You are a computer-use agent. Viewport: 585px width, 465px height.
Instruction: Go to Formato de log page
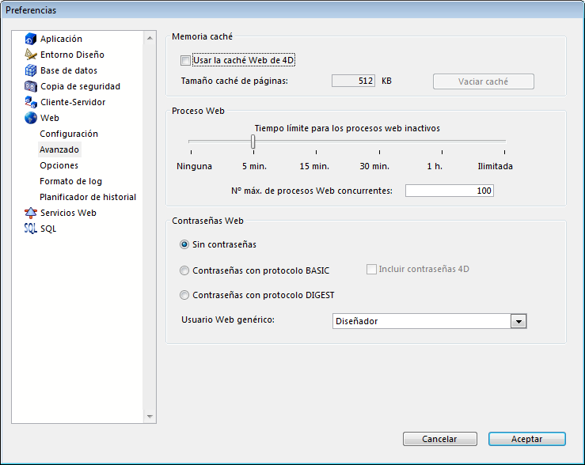tap(70, 181)
